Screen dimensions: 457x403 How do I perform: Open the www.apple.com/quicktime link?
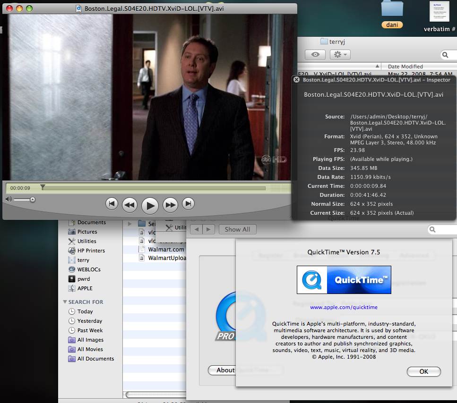344,307
